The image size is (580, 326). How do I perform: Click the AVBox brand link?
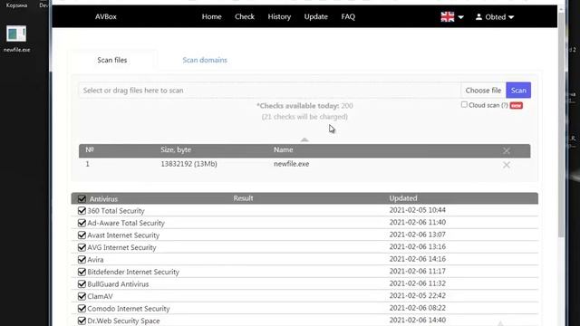point(106,16)
